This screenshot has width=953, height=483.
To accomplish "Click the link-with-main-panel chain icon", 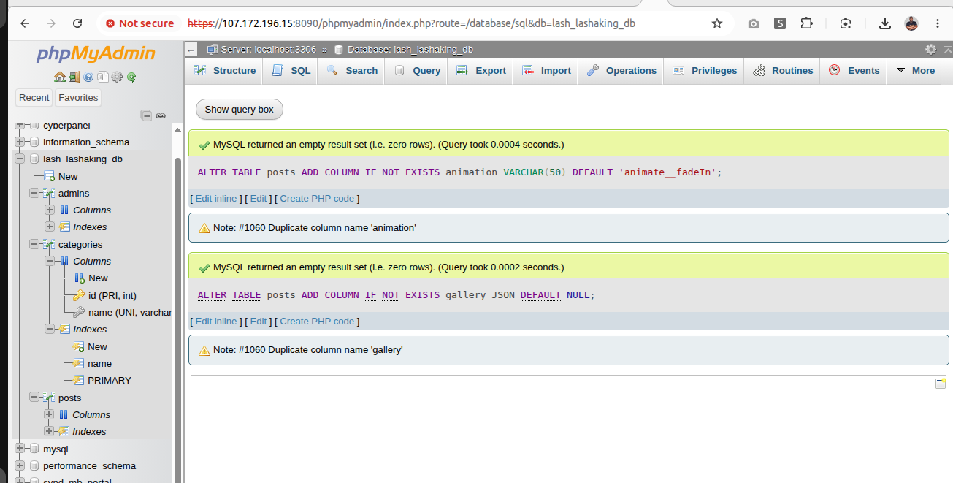I will point(161,115).
